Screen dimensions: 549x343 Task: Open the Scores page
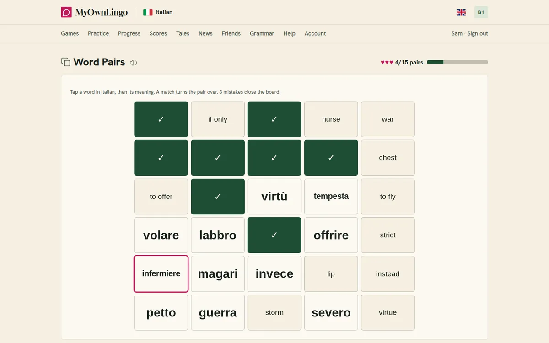click(158, 33)
